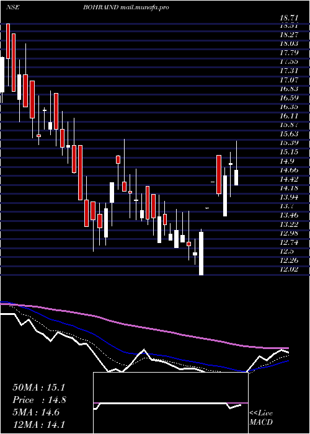
Task: Click the Price : 14.8 readout
Action: (39, 400)
